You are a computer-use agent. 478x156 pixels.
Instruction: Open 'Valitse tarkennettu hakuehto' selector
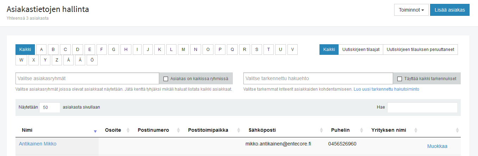tap(318, 78)
